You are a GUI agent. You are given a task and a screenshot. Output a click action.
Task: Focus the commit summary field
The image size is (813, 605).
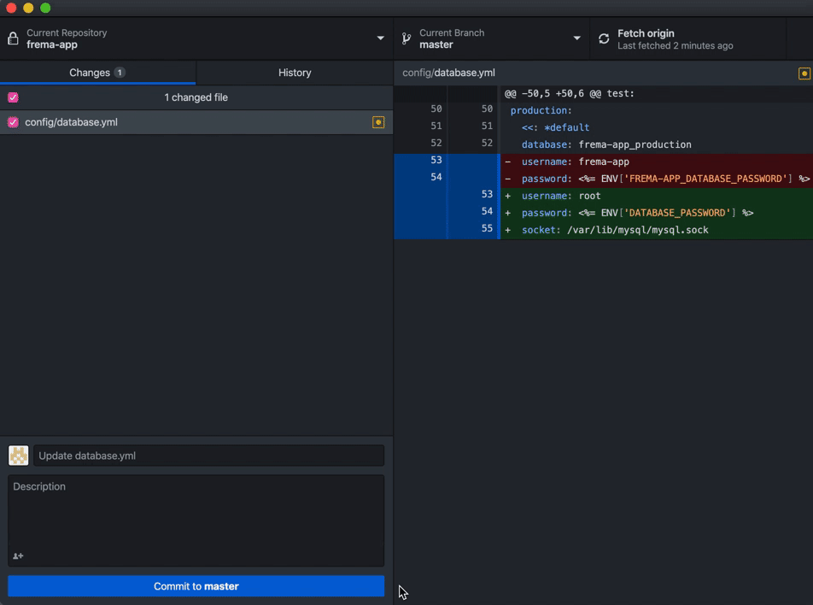[x=208, y=455]
